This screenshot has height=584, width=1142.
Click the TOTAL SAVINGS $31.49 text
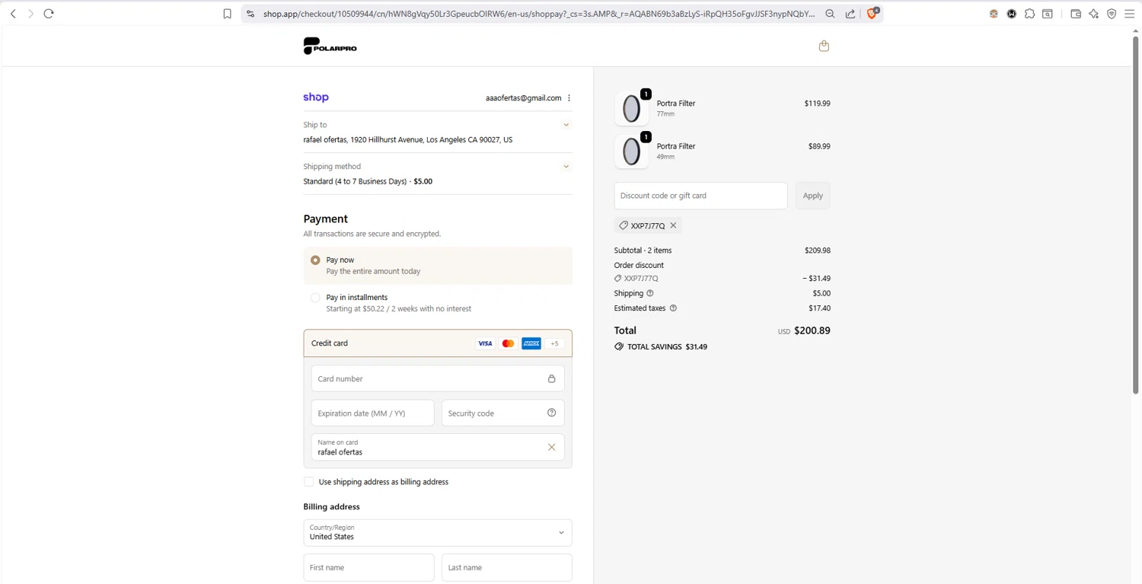click(x=661, y=346)
